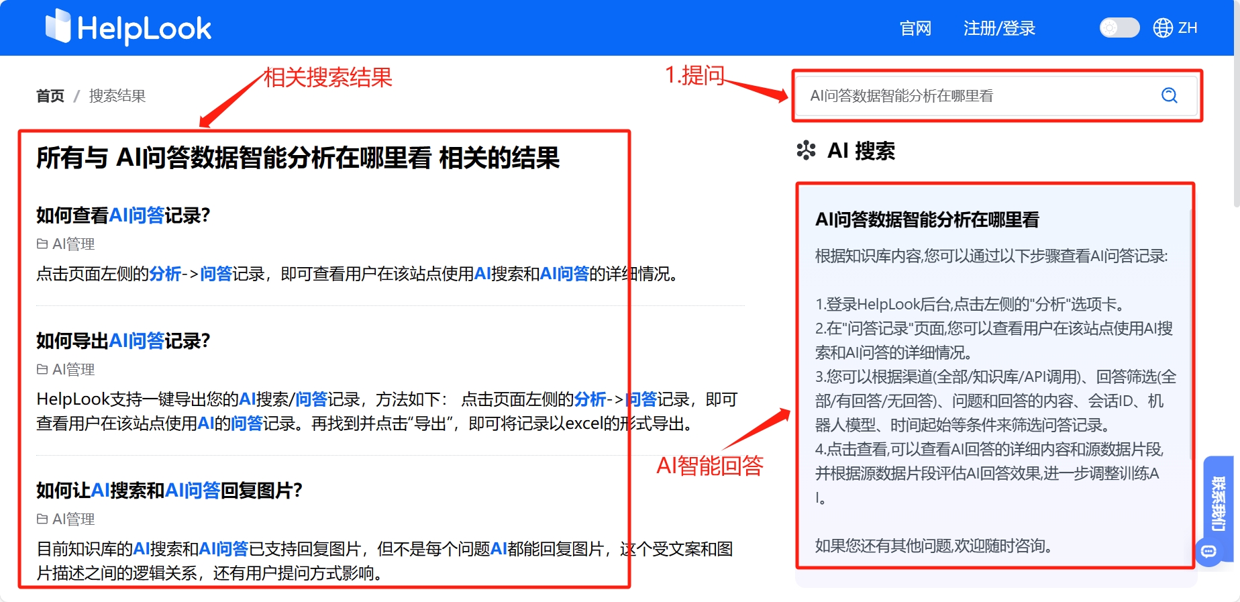Click AI管理 category under 如何让AI搜索和AI问答回复图片

tap(74, 519)
